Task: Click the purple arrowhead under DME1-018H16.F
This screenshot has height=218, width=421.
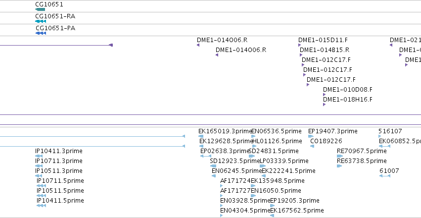Action: pyautogui.click(x=324, y=105)
